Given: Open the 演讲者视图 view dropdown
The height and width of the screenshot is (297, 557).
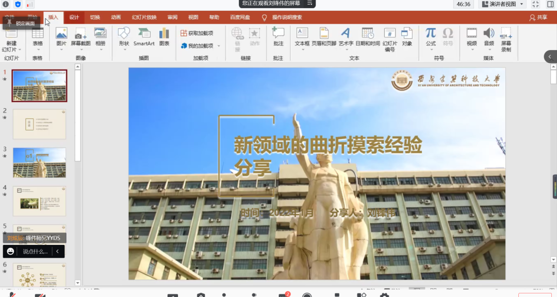Looking at the screenshot, I should tap(503, 4).
